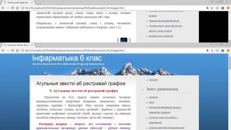Reload the page6.html browser window
The width and height of the screenshot is (231, 130).
tap(13, 51)
